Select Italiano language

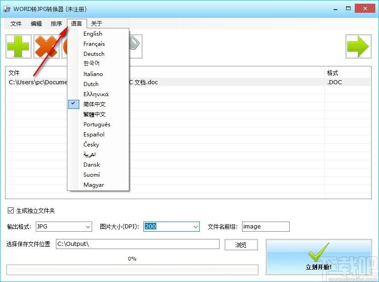coord(98,74)
